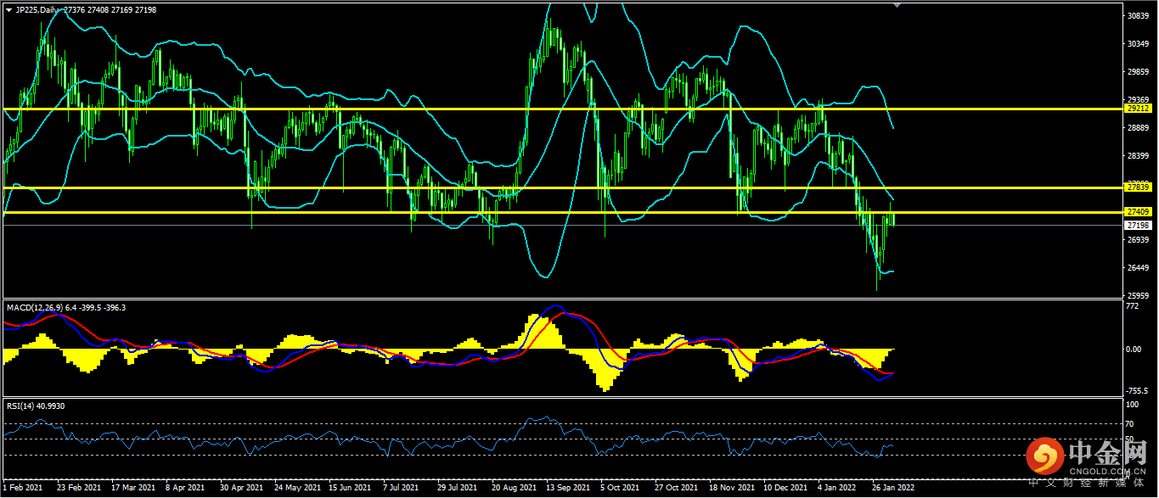
Task: Click the RSI(14) indicator label
Action: pos(23,406)
